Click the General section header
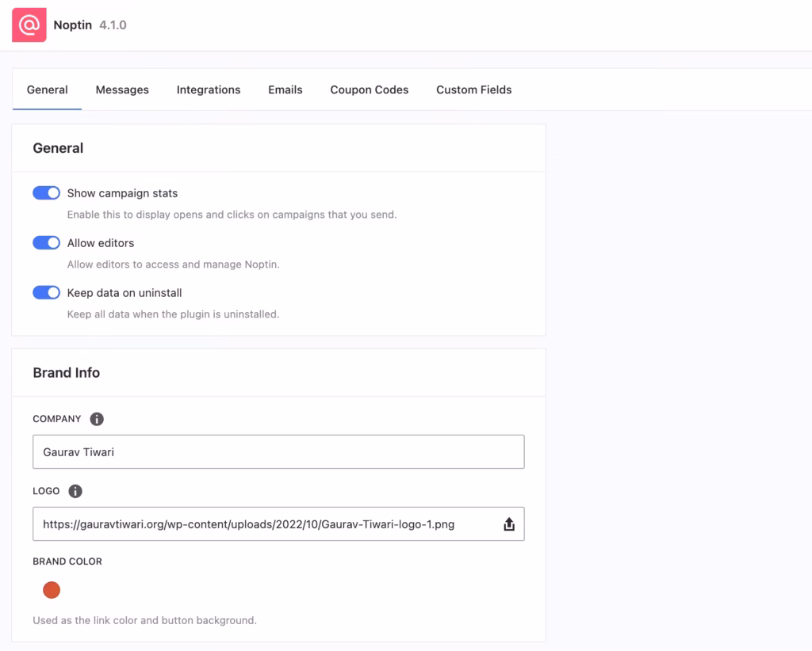The height and width of the screenshot is (651, 812). [58, 148]
